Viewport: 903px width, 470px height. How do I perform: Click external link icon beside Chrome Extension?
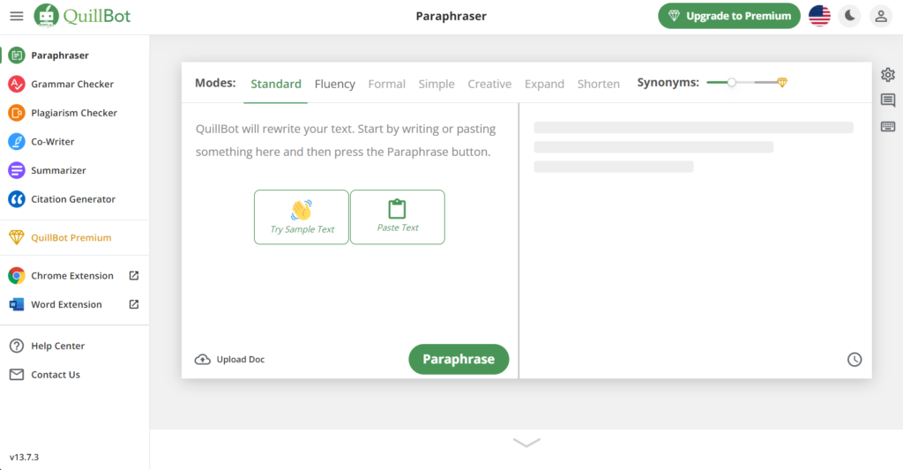[x=134, y=276]
